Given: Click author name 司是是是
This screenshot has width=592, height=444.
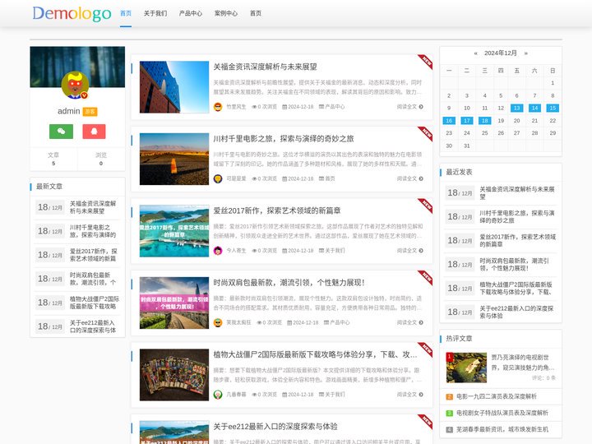Looking at the screenshot, I should coord(236,178).
